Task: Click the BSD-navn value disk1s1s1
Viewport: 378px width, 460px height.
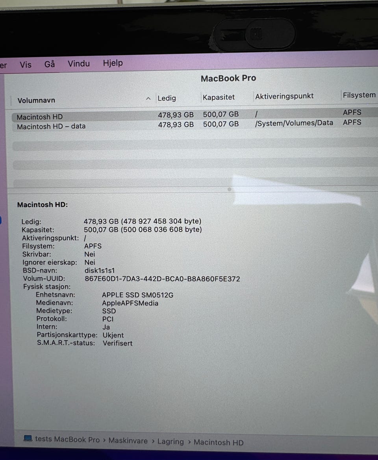Action: [x=100, y=270]
